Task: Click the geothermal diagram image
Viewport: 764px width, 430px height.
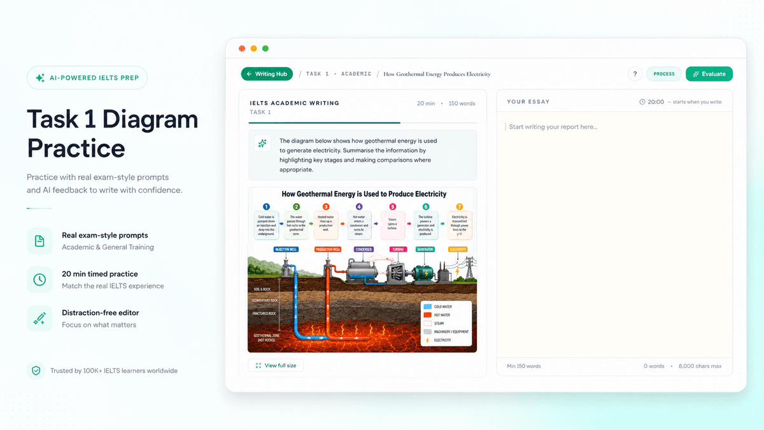Action: [362, 269]
